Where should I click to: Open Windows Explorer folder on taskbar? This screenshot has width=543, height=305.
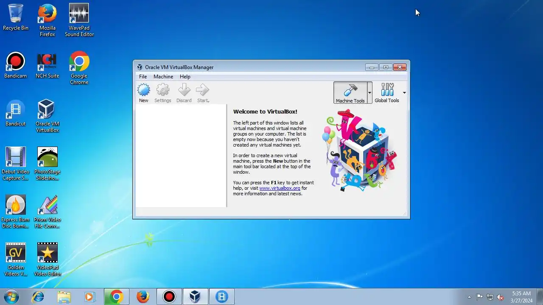(64, 297)
